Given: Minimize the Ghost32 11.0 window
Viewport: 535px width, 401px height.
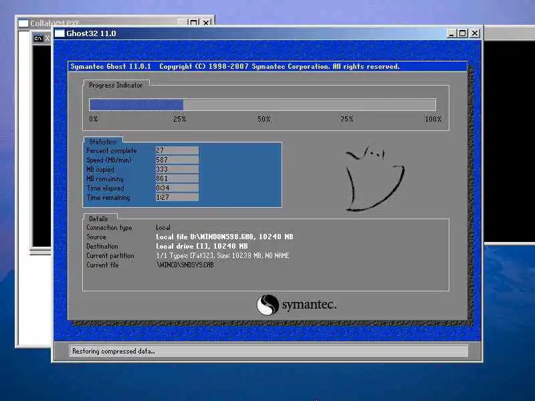Looking at the screenshot, I should [451, 33].
